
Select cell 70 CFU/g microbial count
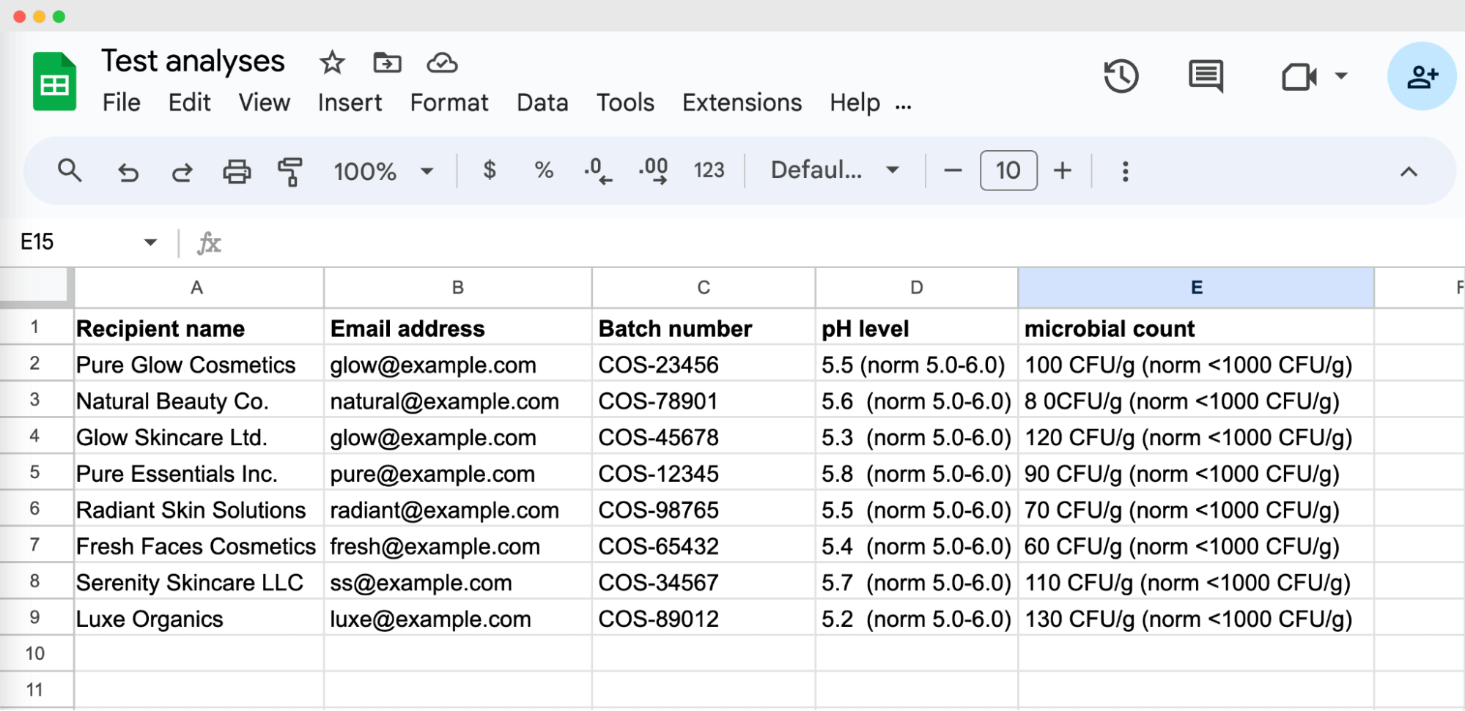[x=1196, y=510]
